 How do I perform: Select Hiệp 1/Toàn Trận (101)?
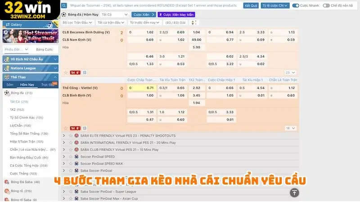coord(27,141)
